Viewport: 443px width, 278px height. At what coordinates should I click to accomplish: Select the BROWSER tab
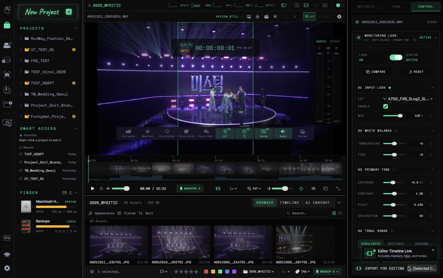pos(265,203)
